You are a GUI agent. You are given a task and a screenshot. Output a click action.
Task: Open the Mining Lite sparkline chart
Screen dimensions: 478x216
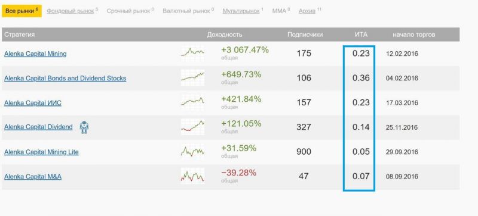192,152
